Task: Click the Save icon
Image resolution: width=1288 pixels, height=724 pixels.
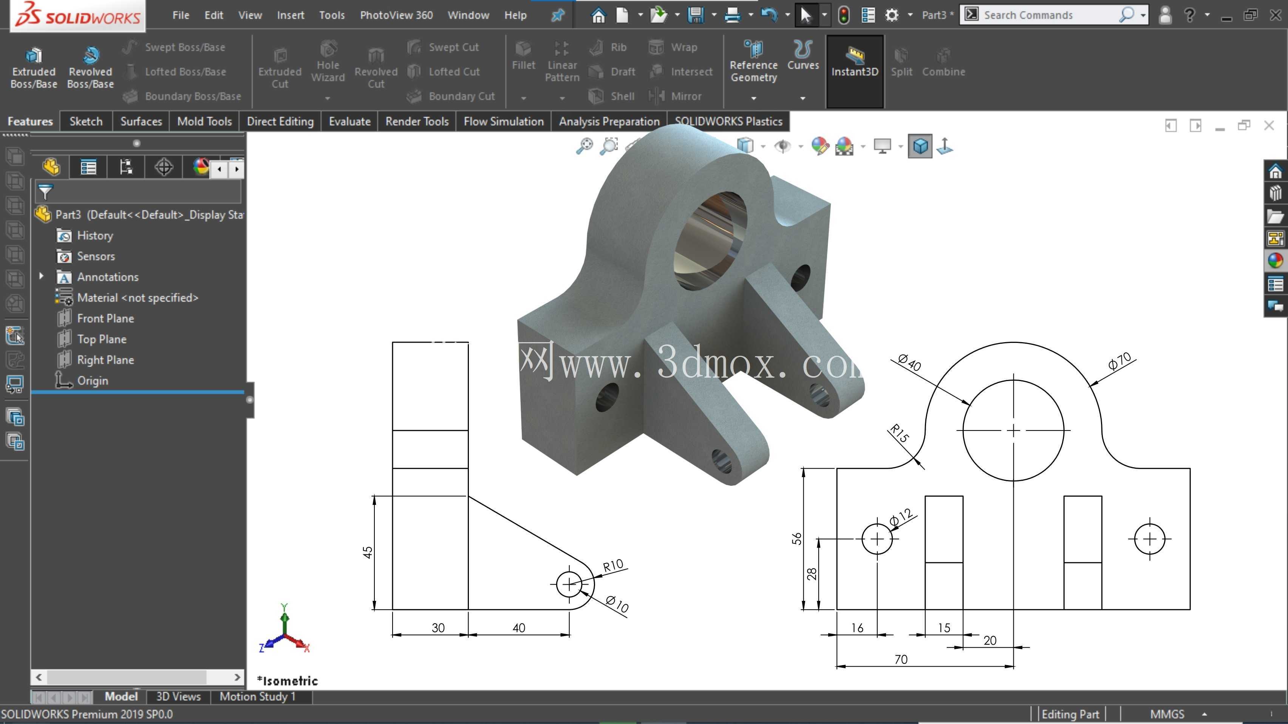Action: [x=696, y=15]
